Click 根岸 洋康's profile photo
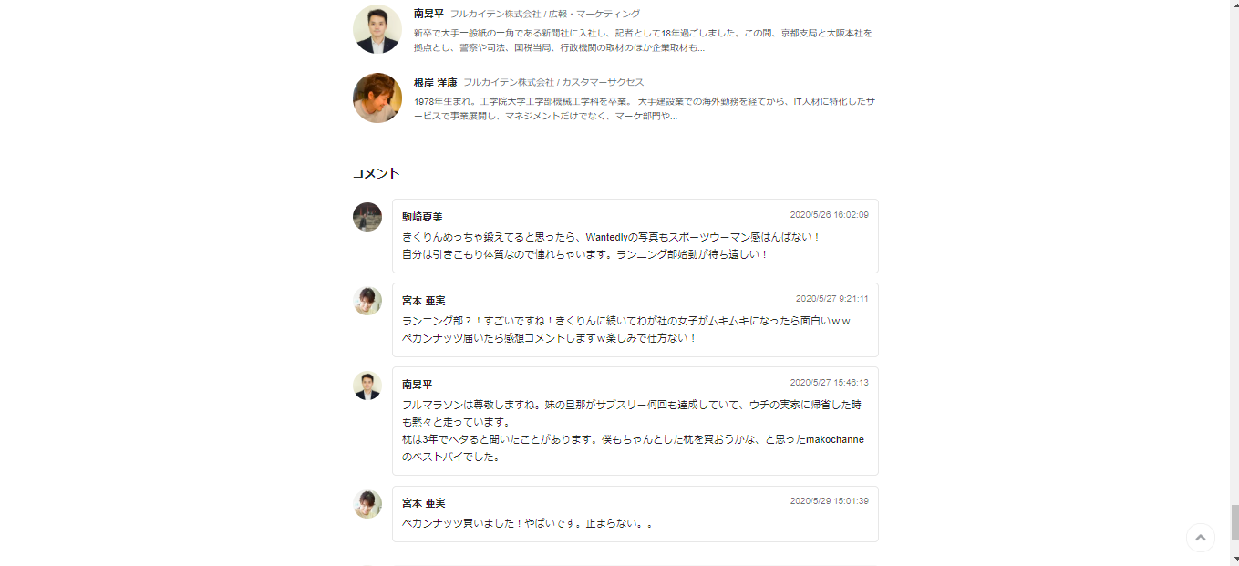Viewport: 1239px width, 566px height. [x=377, y=98]
